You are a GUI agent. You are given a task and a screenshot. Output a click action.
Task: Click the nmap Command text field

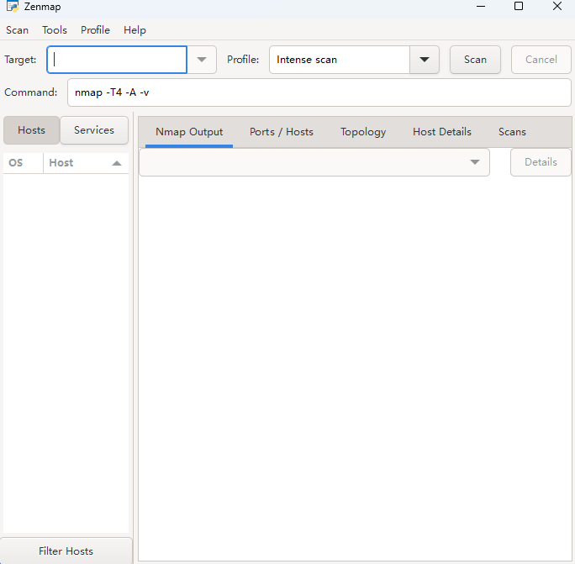tap(319, 92)
